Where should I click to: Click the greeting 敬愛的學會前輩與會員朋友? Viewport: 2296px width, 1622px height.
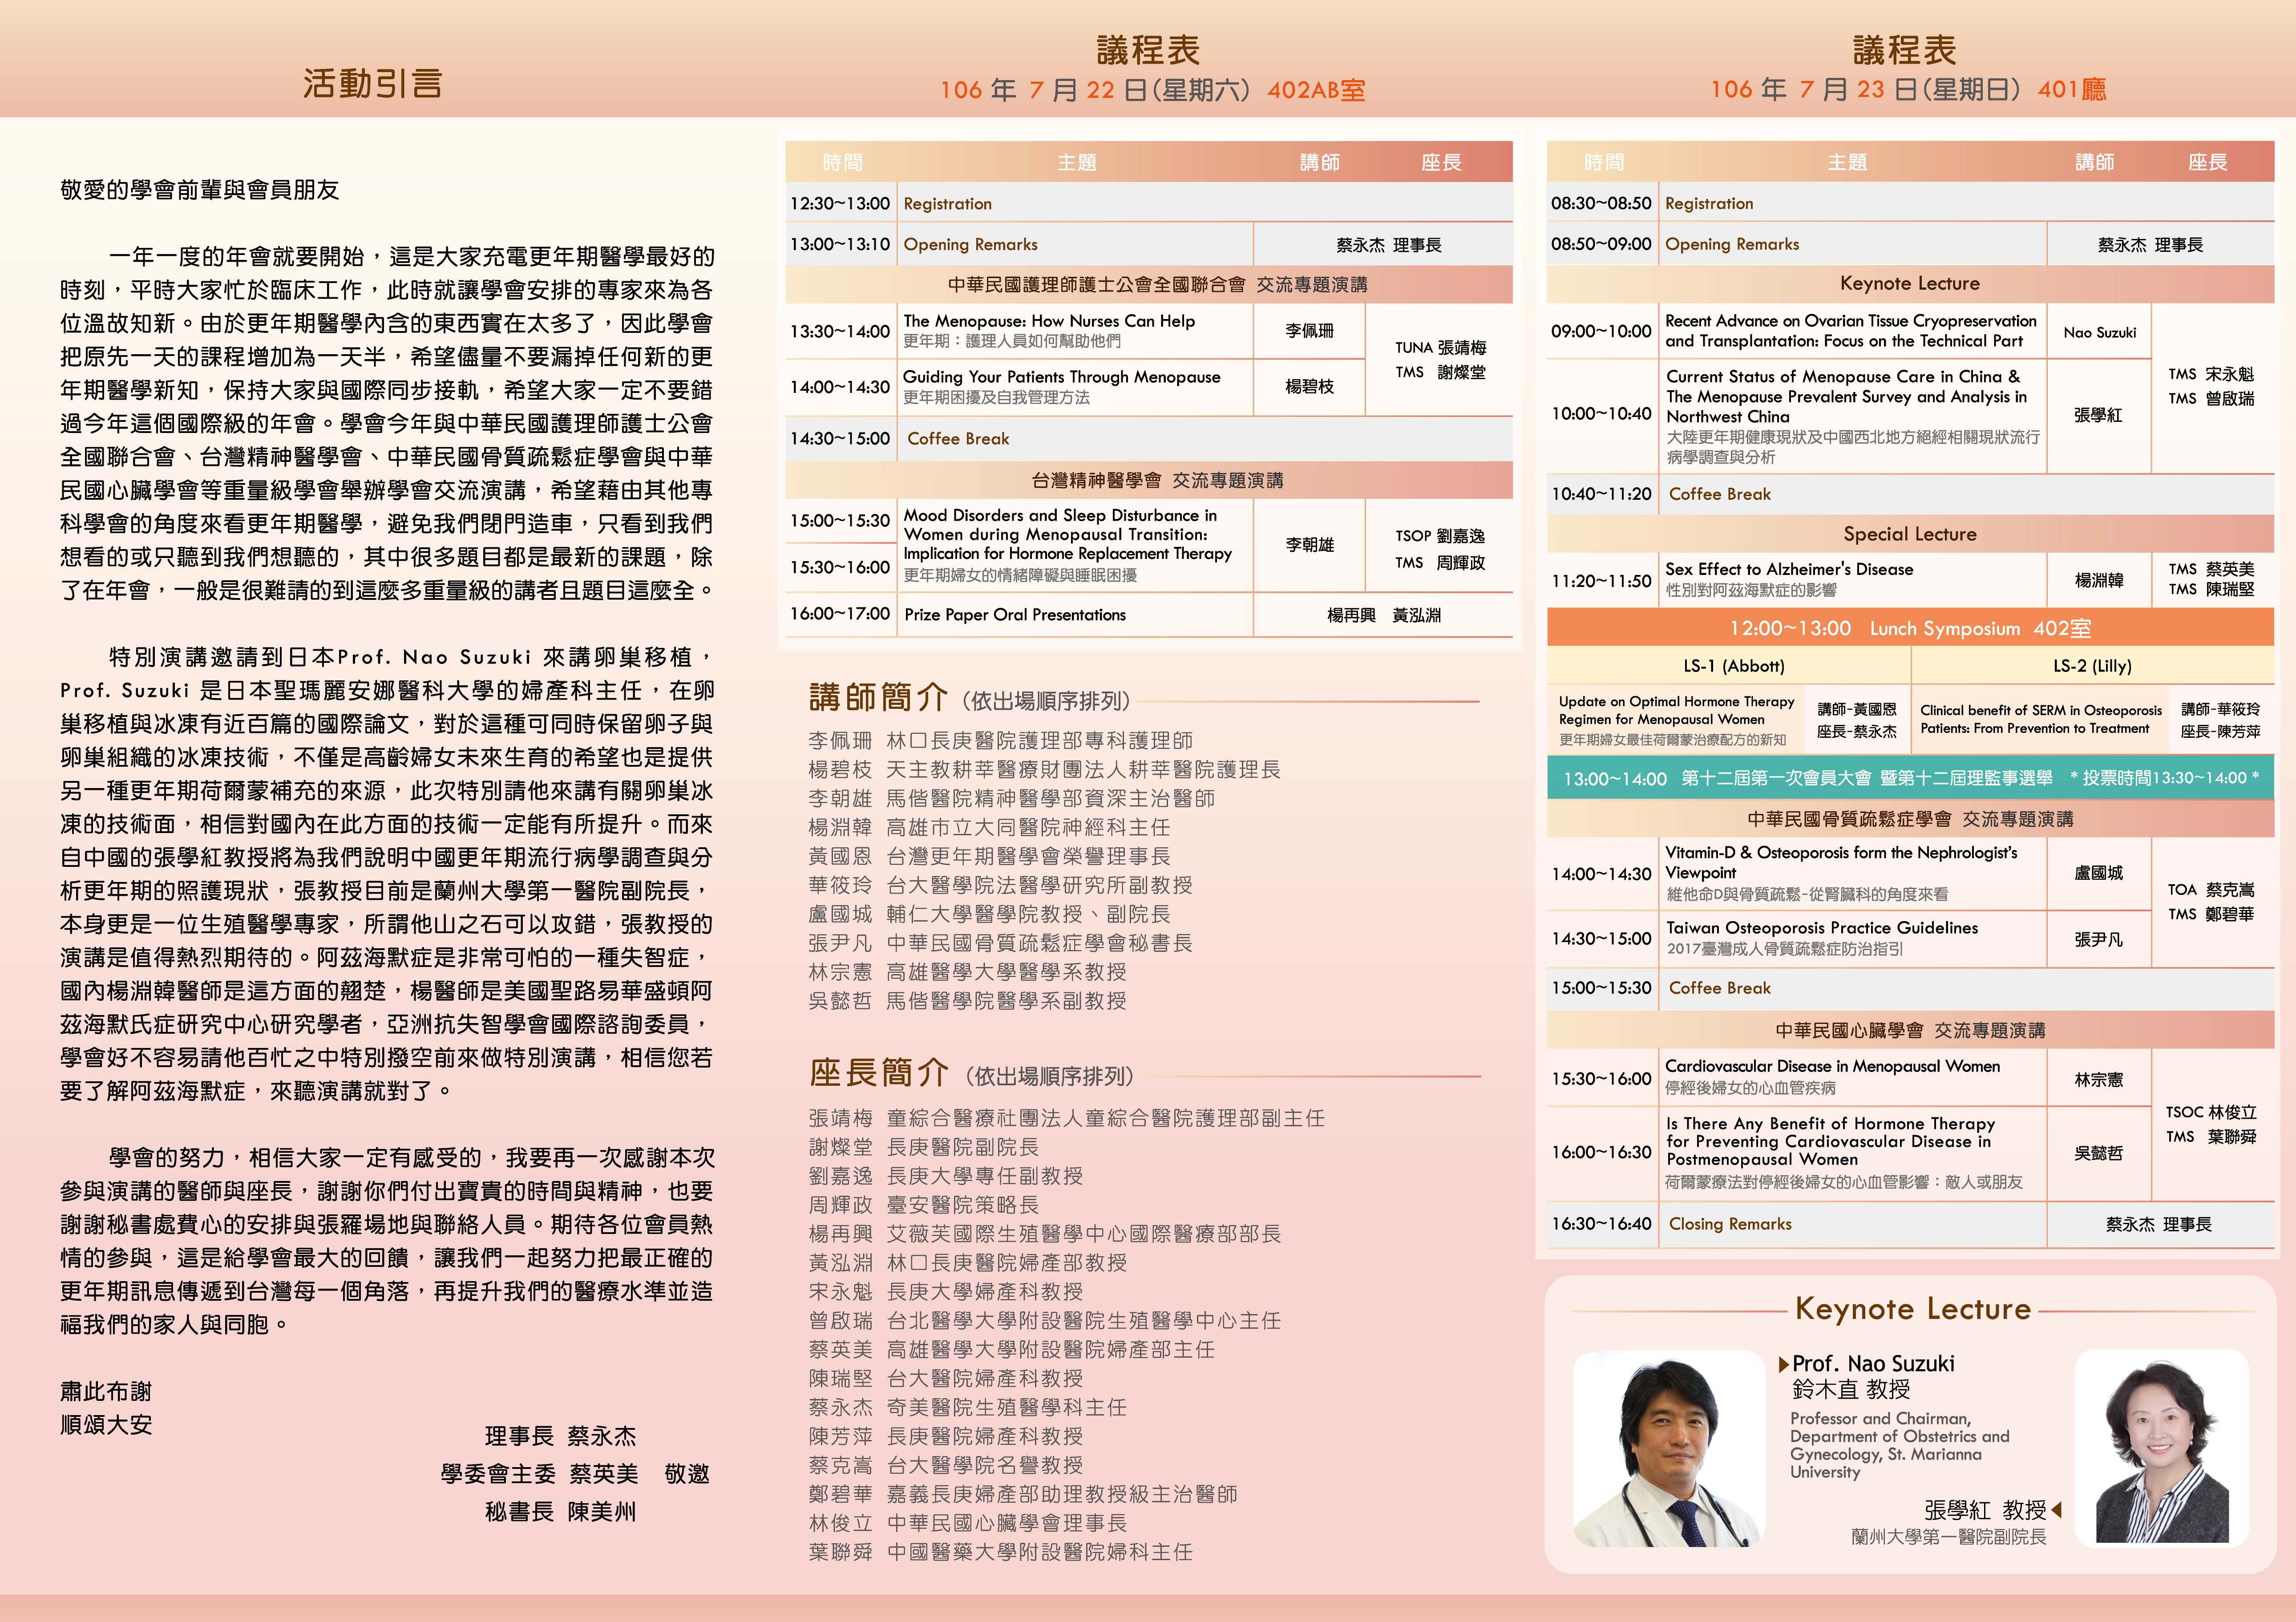coord(200,190)
